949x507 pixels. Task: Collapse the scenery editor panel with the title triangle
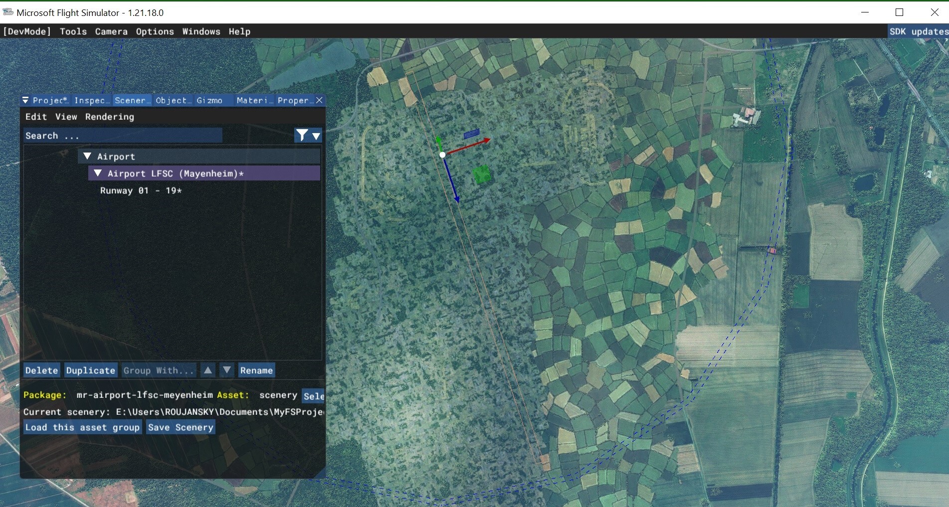pyautogui.click(x=25, y=100)
